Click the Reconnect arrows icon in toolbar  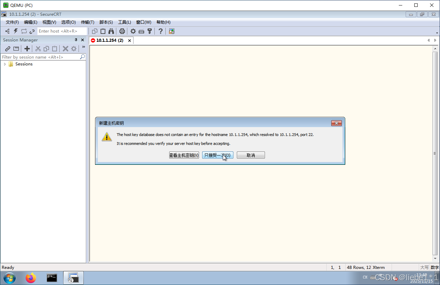coord(24,31)
